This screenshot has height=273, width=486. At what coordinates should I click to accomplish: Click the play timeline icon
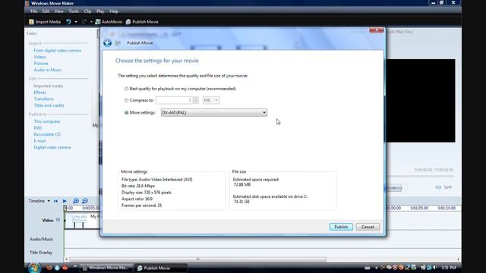(65, 201)
